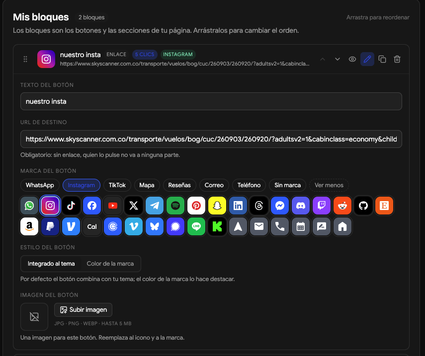Select the Kick brand icon
The image size is (425, 356).
click(217, 226)
